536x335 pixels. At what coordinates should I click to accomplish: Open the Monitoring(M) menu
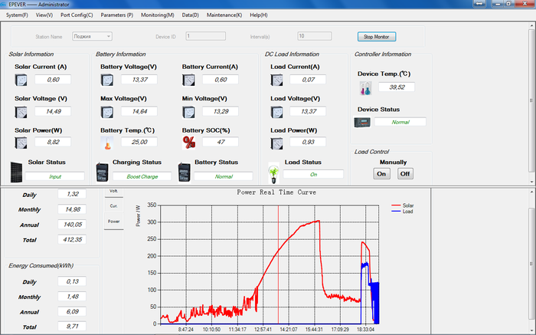[158, 15]
